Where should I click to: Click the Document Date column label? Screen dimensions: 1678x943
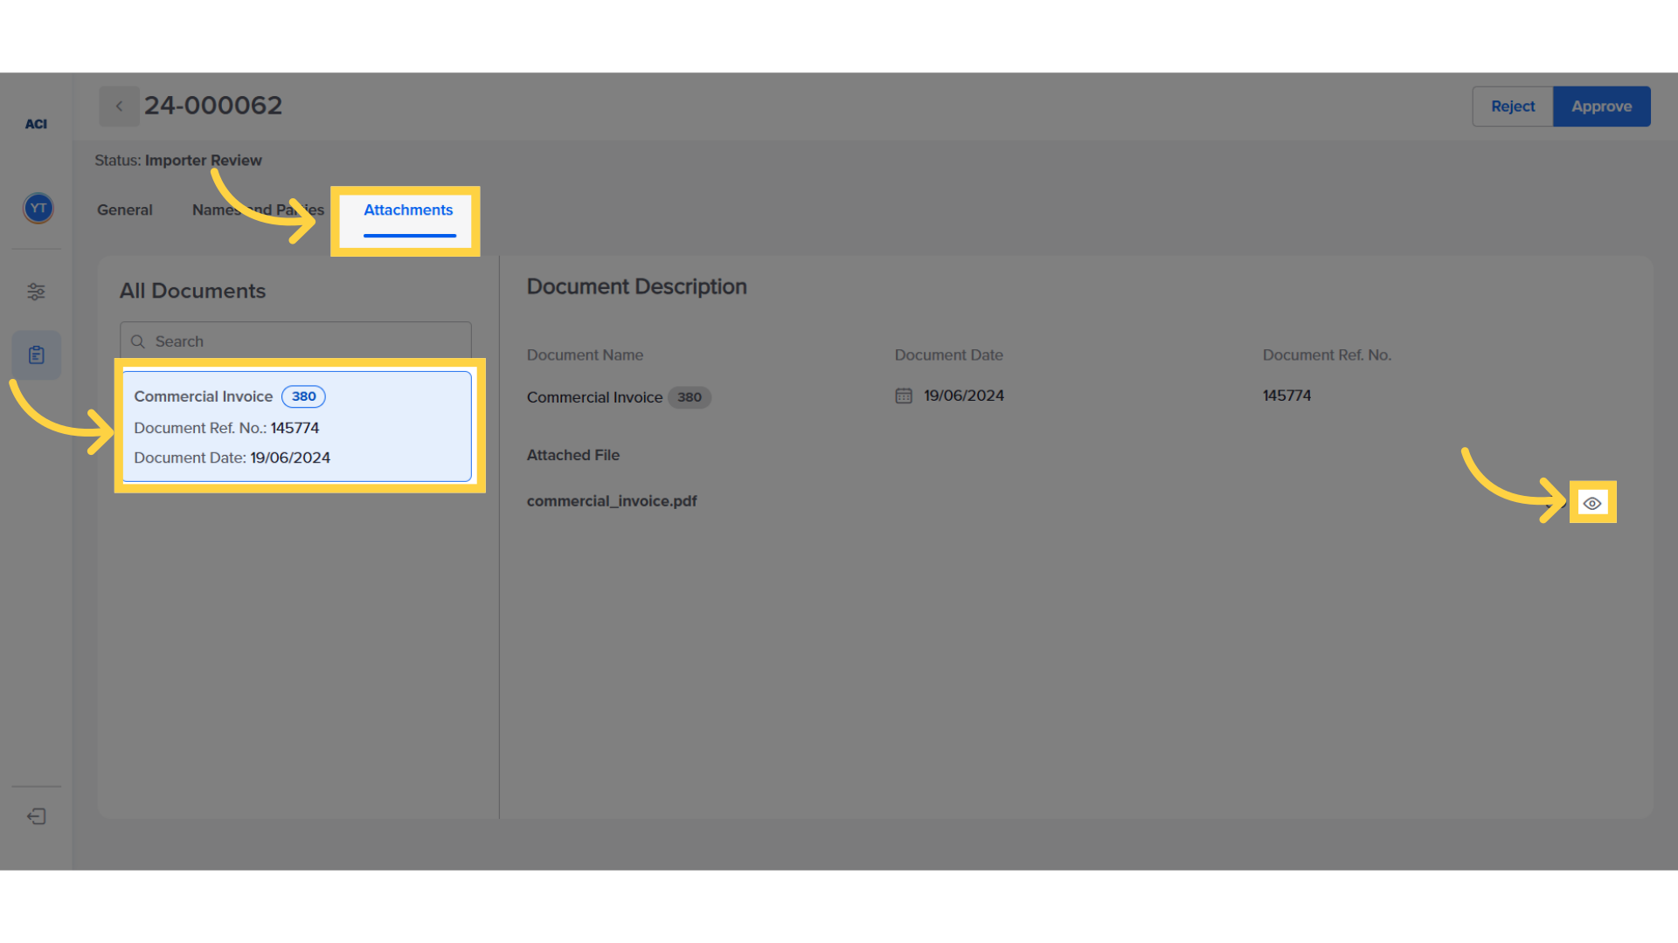(x=949, y=355)
